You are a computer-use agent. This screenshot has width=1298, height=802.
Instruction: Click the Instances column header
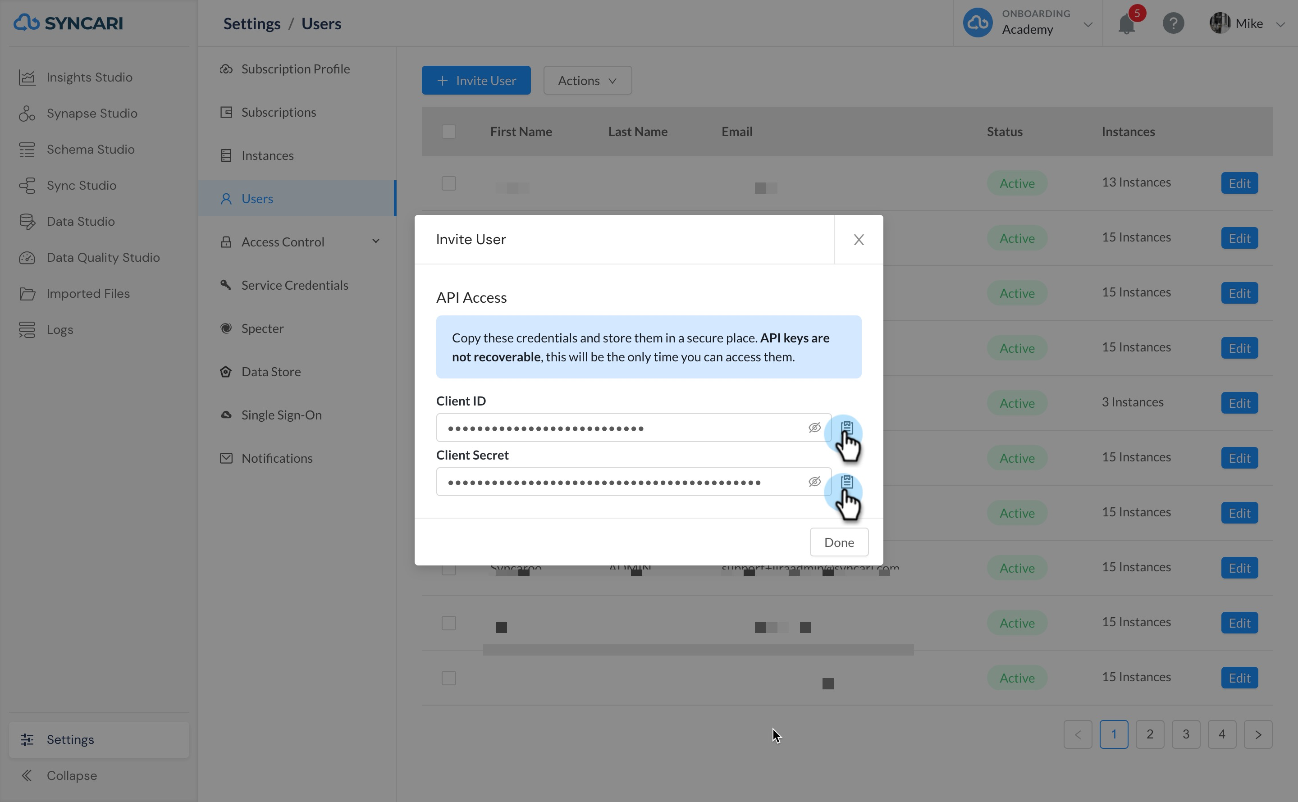tap(1128, 132)
